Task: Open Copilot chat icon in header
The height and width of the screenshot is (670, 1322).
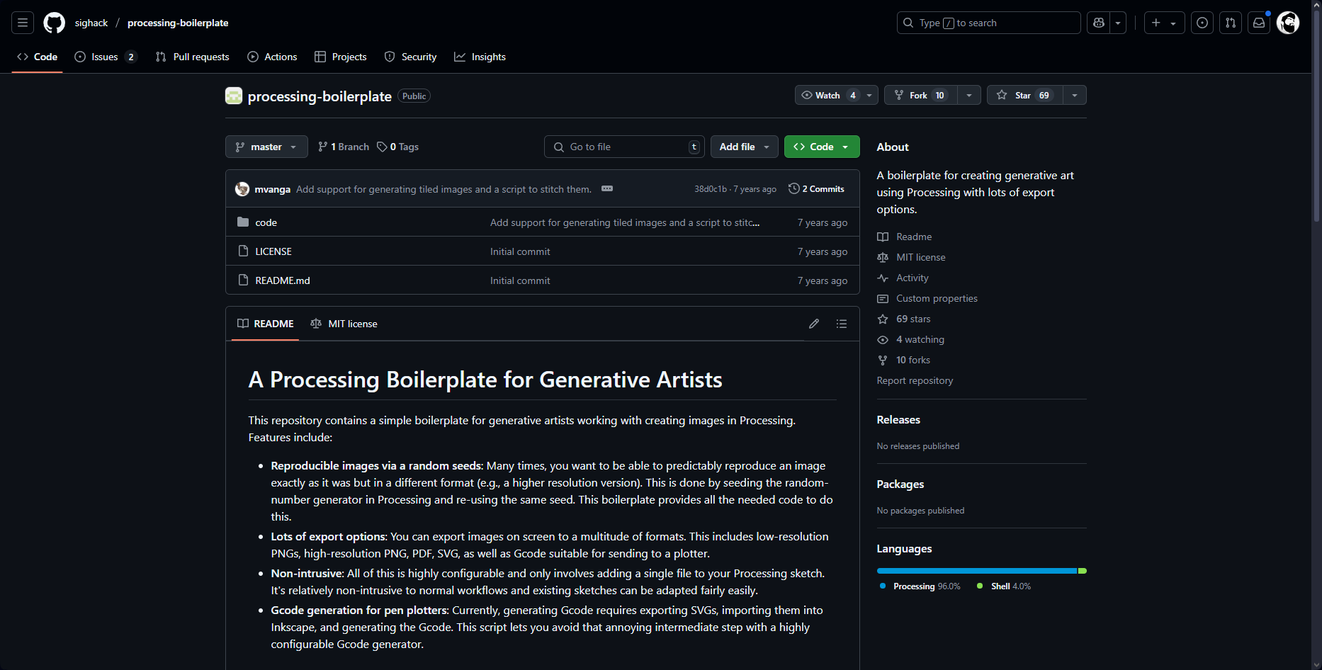Action: pyautogui.click(x=1099, y=23)
